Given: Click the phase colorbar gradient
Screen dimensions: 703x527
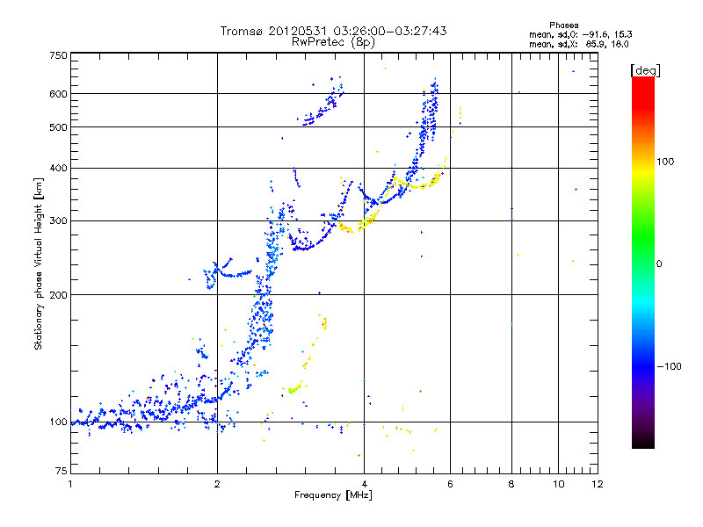Looking at the screenshot, I should [643, 263].
